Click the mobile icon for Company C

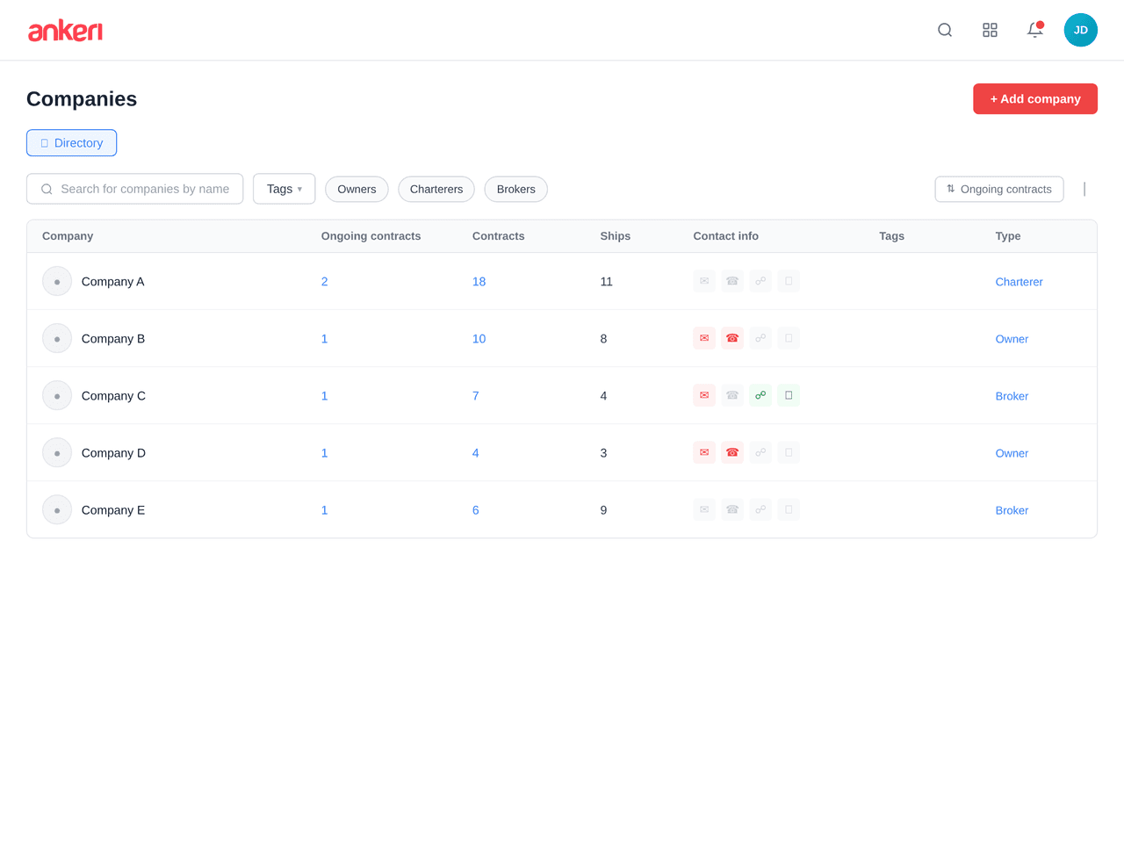788,395
